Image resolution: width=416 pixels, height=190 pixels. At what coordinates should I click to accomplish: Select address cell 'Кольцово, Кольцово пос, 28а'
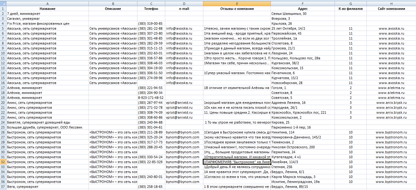tap(302, 58)
